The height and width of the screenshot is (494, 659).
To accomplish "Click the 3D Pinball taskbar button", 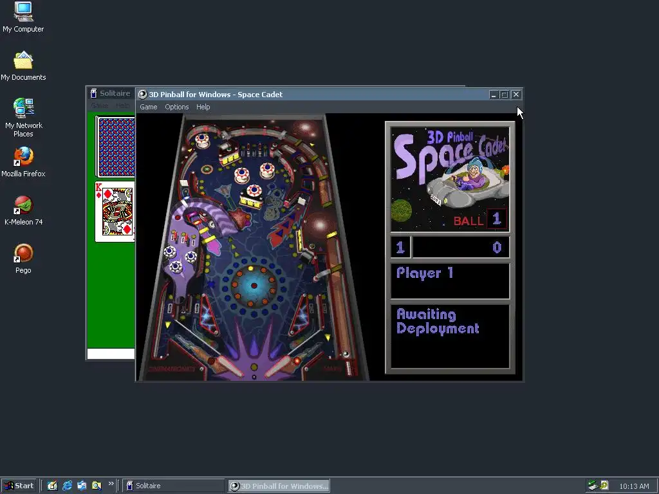I will pyautogui.click(x=279, y=486).
